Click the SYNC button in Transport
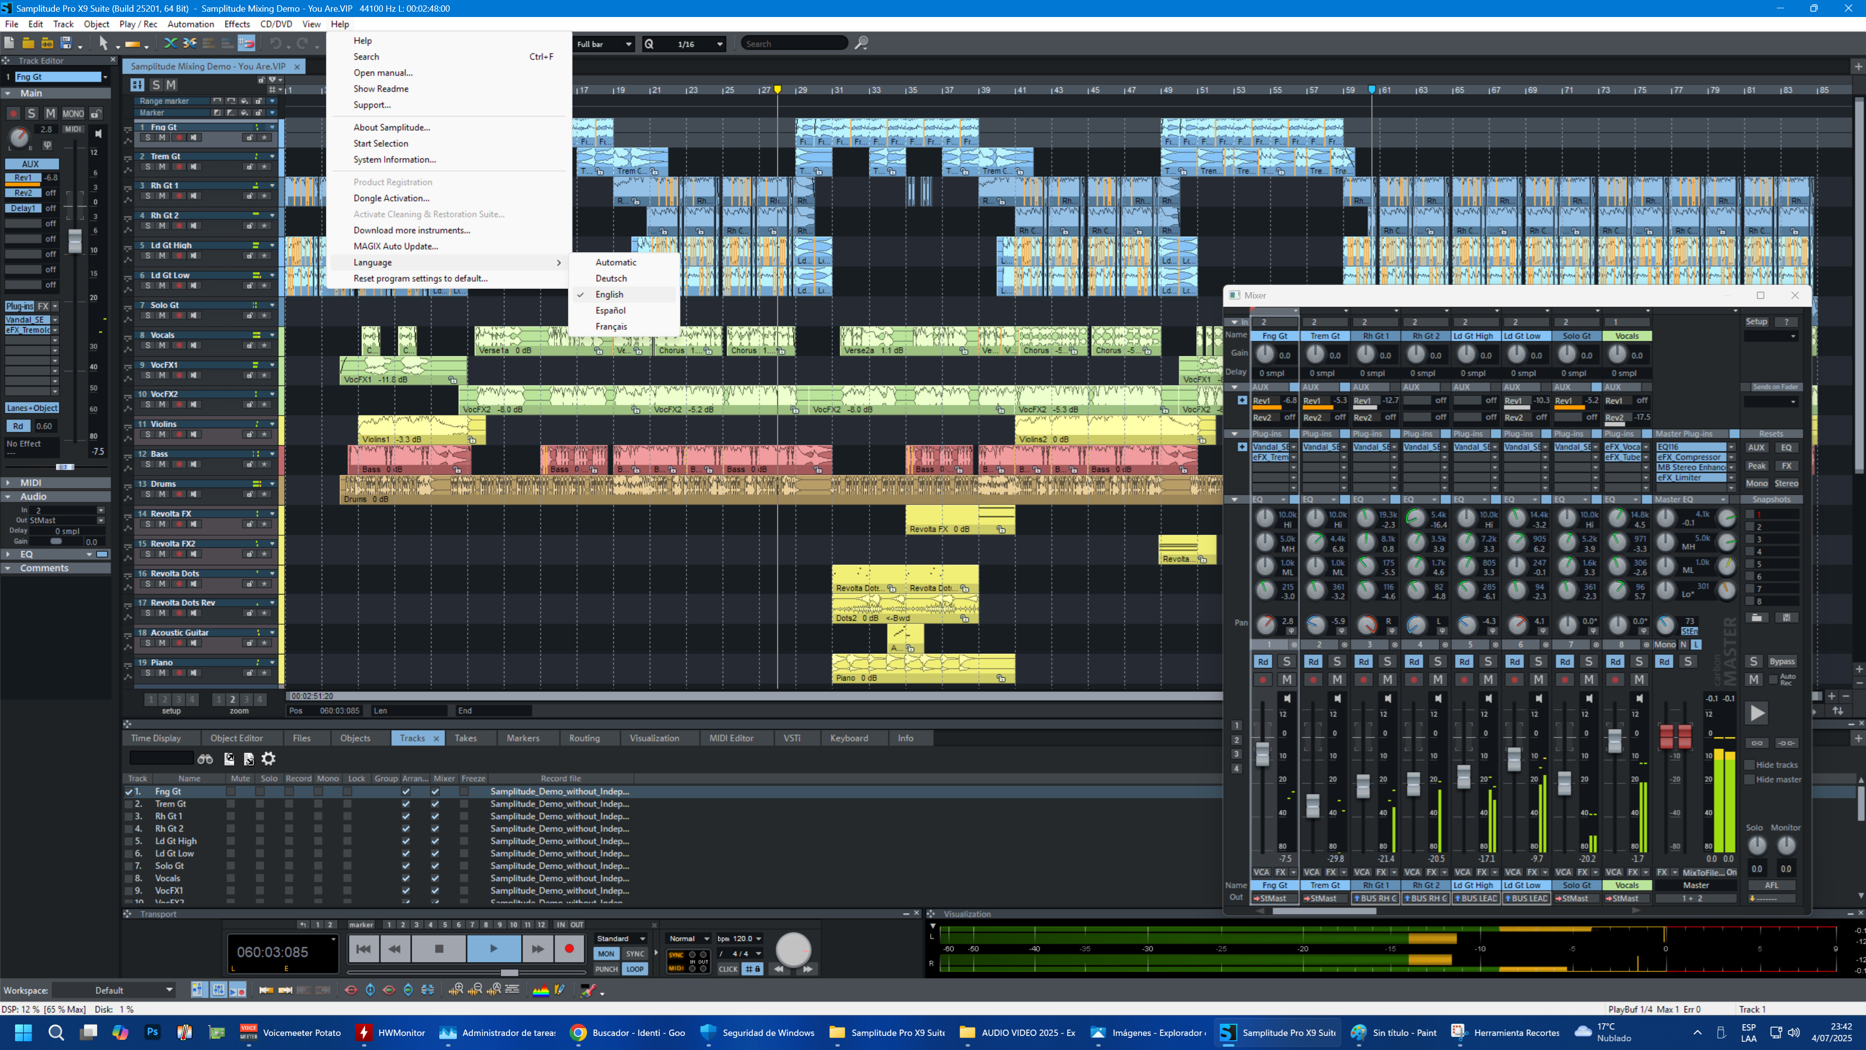This screenshot has height=1050, width=1866. (635, 954)
